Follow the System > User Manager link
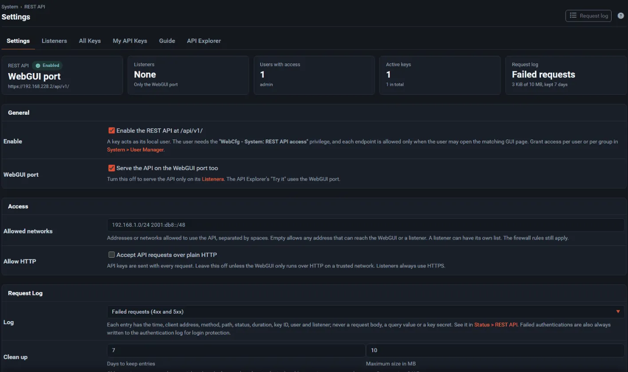 click(135, 150)
